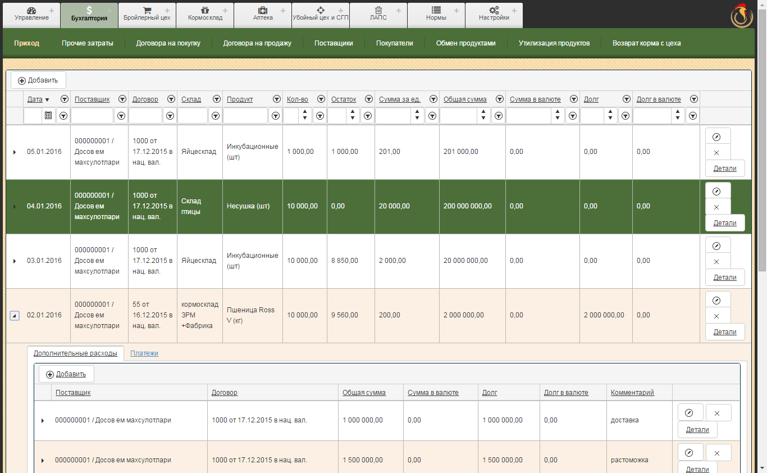This screenshot has width=767, height=473.
Task: Increase the Кол-во filter value with up arrow
Action: 305,112
